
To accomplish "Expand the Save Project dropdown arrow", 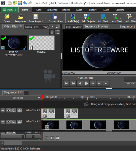I will click(x=45, y=18).
